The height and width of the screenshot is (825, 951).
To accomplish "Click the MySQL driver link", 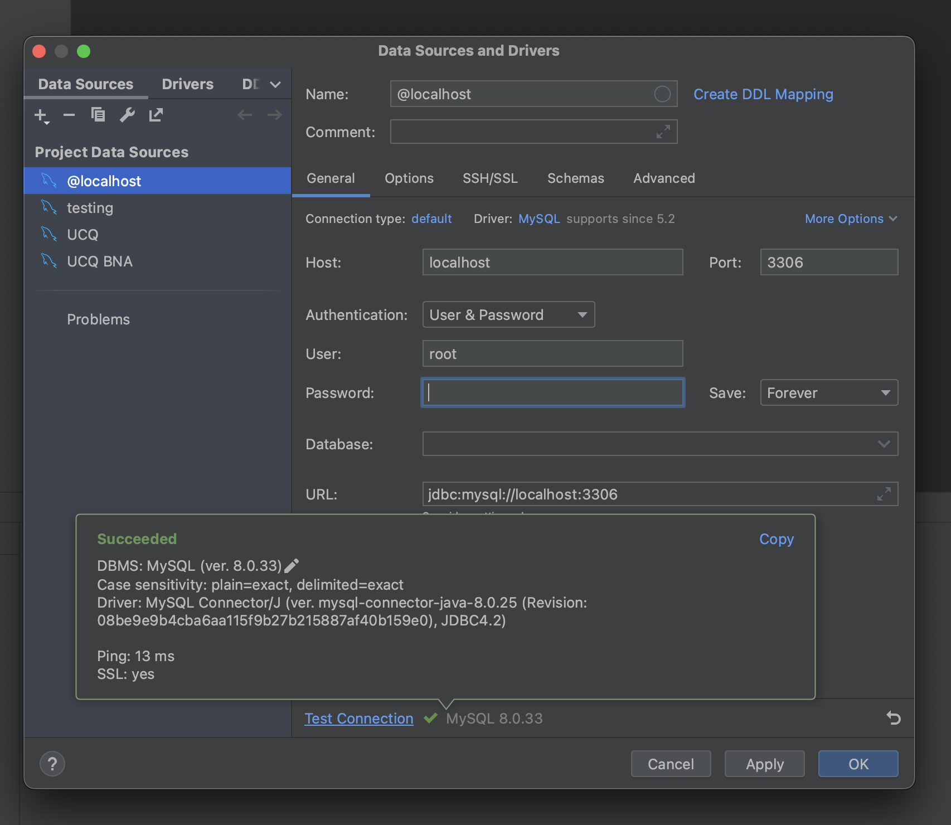I will point(539,219).
